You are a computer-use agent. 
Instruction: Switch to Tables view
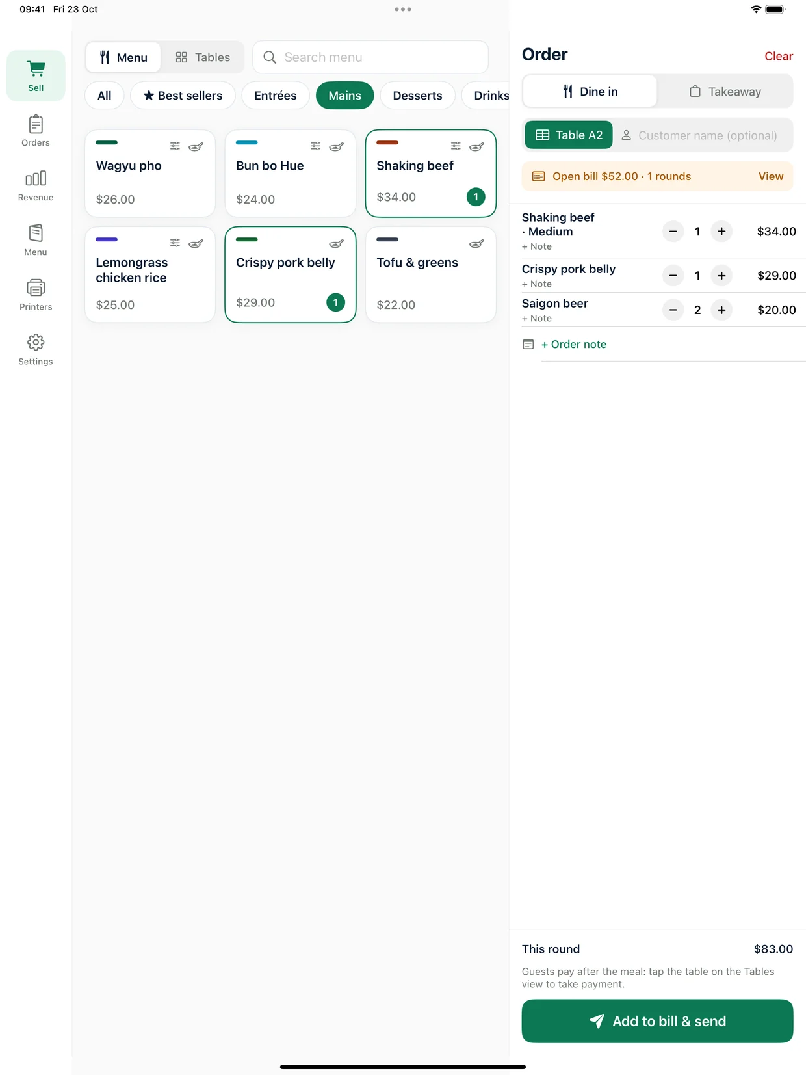pyautogui.click(x=203, y=57)
